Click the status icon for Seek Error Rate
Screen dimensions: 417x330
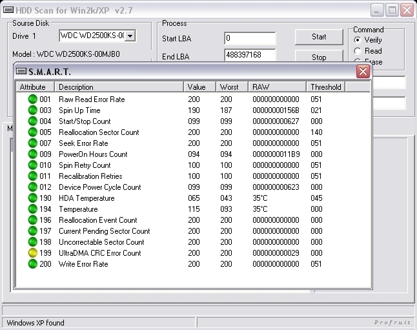click(33, 143)
